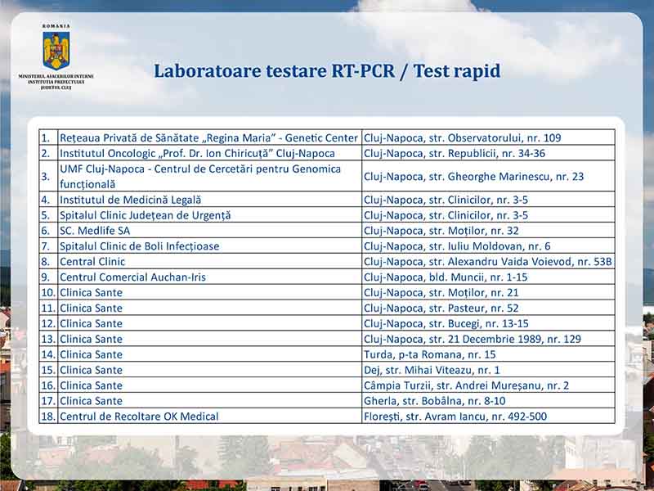
Task: Click address "str. 21 Decembrie 1989, nr. 129"
Action: click(x=505, y=339)
